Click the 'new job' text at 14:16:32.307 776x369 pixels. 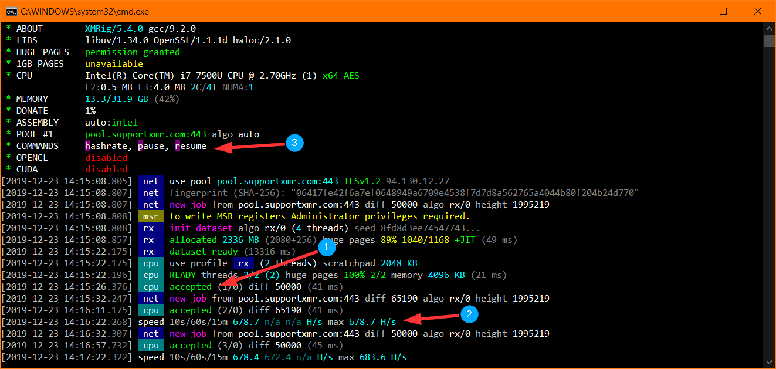188,333
